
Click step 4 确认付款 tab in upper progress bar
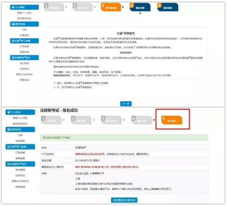(140, 7)
